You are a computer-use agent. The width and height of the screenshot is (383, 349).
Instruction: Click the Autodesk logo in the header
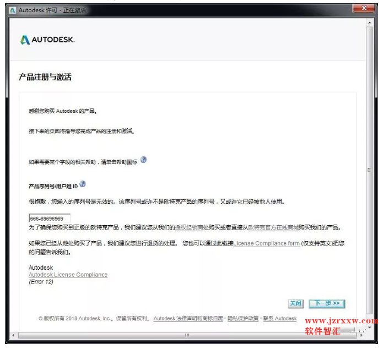47,40
